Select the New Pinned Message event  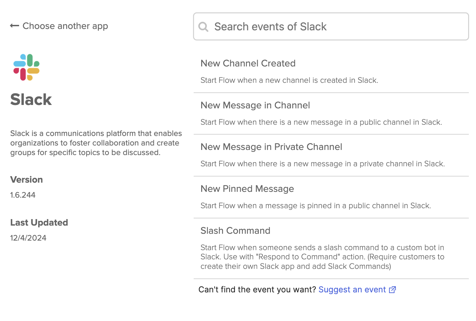click(247, 188)
